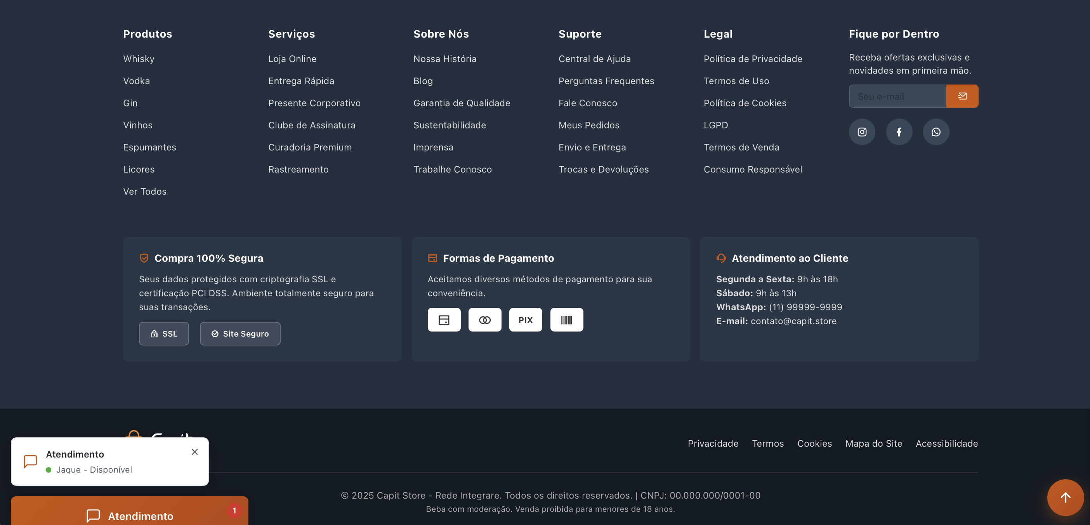Open the WhatsApp social icon
The image size is (1090, 525).
[936, 132]
